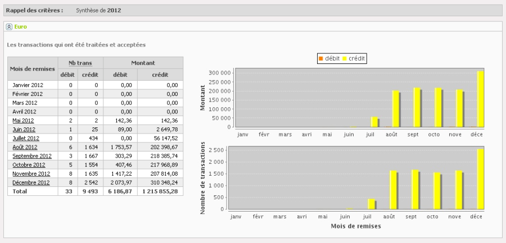This screenshot has width=506, height=243.
Task: Click the yellow crédit legend swatch
Action: pos(345,58)
